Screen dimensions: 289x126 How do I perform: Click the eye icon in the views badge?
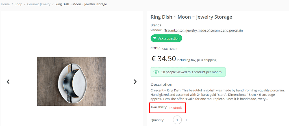tap(156, 72)
